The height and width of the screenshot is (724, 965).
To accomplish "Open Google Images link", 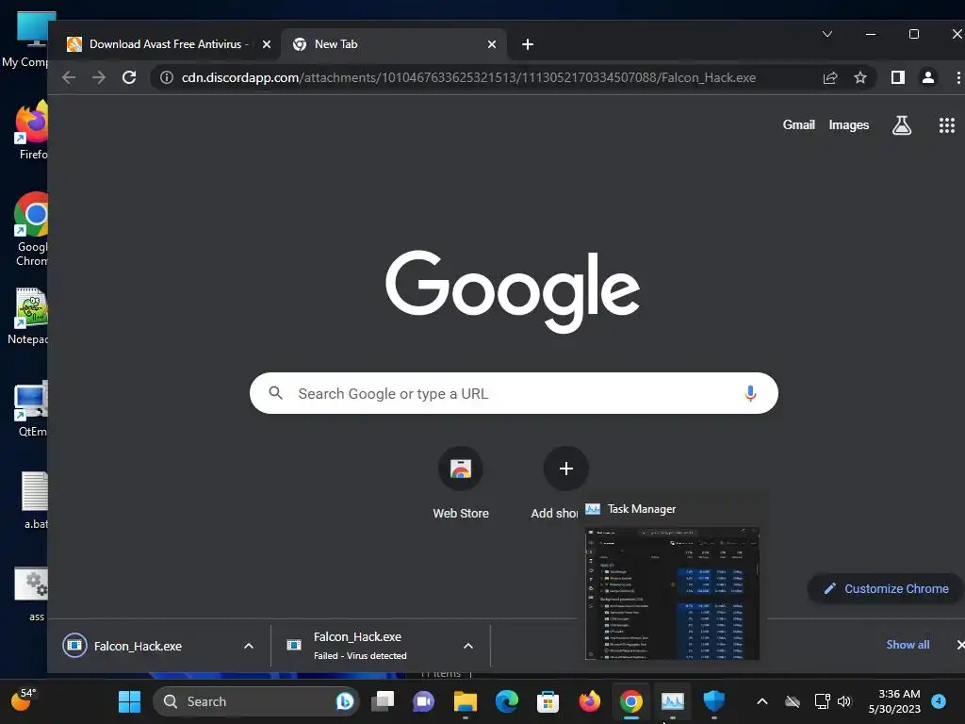I will tap(849, 125).
